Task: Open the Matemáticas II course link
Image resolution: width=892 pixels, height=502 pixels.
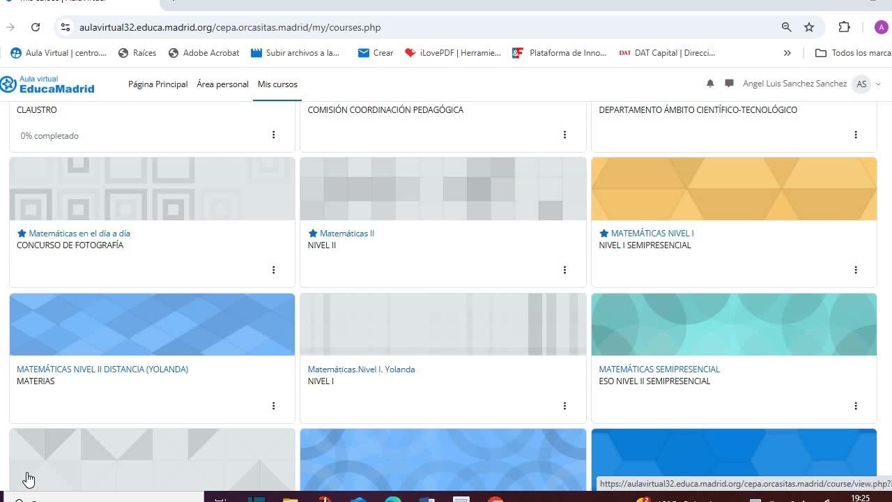Action: pos(347,234)
